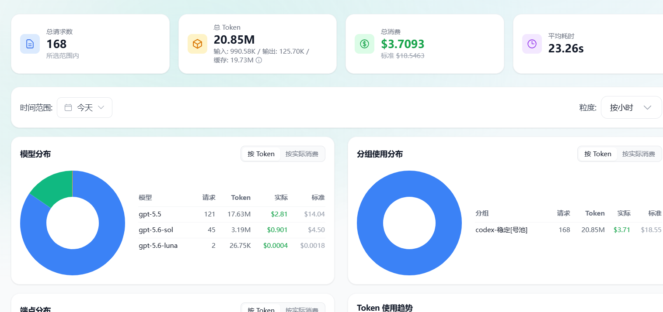Click the codex-稳定[号池] group row
The height and width of the screenshot is (312, 663).
[x=569, y=230]
